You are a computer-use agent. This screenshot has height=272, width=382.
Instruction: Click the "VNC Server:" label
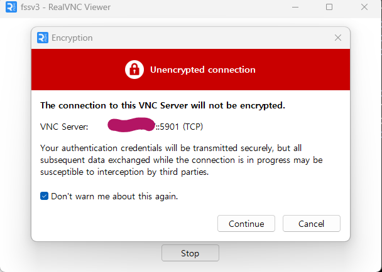pos(64,127)
